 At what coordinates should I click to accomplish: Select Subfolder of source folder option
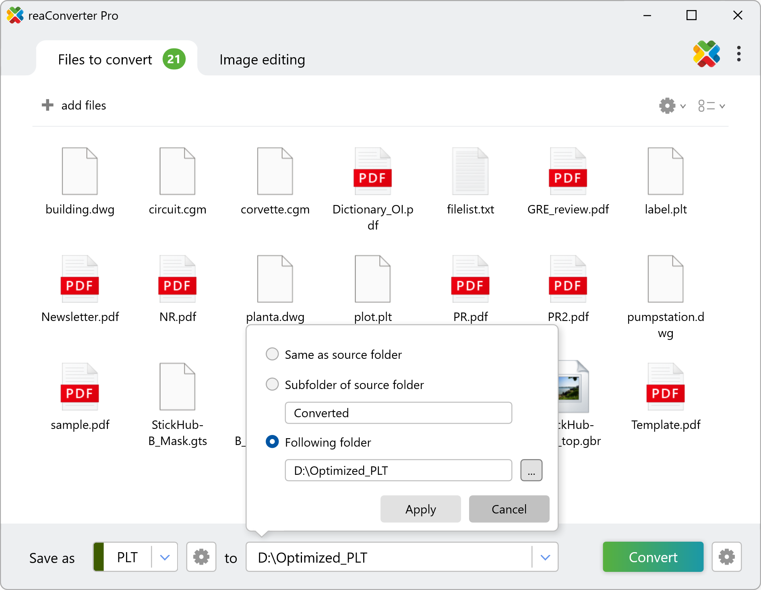(273, 385)
